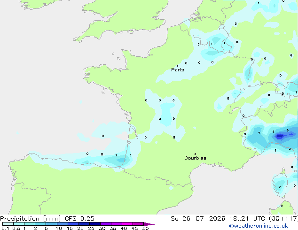Open the weatheronline.co.uk copyright link

click(x=259, y=226)
